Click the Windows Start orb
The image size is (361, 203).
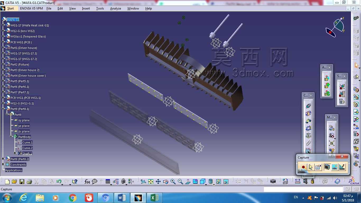[x=7, y=198]
